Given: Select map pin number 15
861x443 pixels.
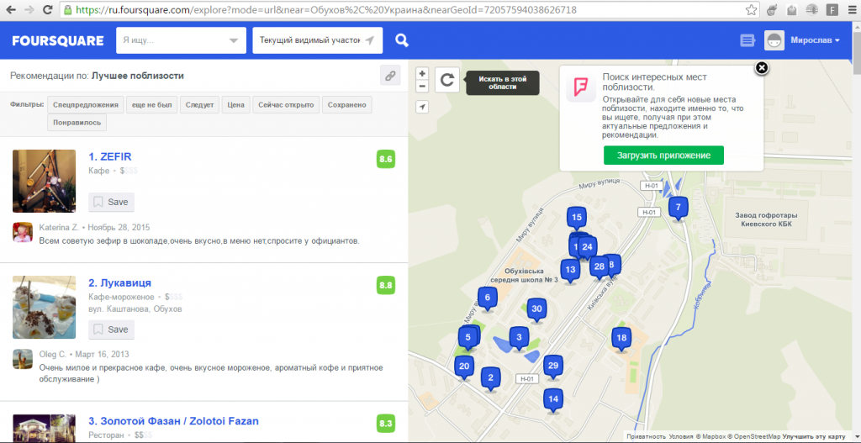Looking at the screenshot, I should (576, 219).
